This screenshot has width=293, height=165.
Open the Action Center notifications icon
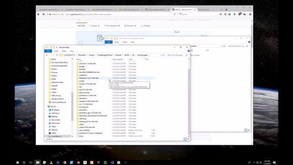tap(275, 163)
